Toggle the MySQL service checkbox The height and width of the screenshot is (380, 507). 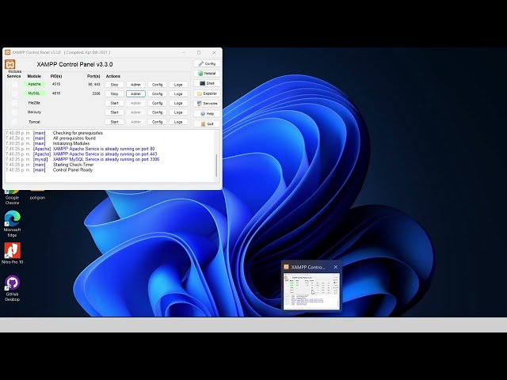(x=14, y=93)
